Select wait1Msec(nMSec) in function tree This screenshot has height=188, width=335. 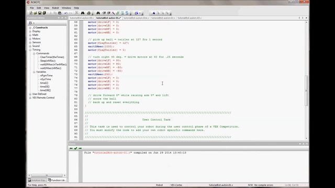point(51,68)
